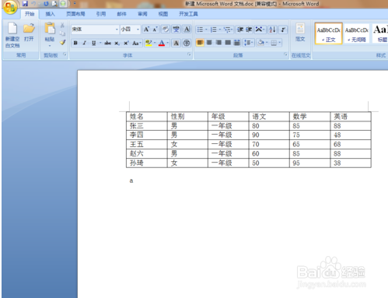Switch to the 邮件 Mailings tab
388x298 pixels.
coord(121,14)
